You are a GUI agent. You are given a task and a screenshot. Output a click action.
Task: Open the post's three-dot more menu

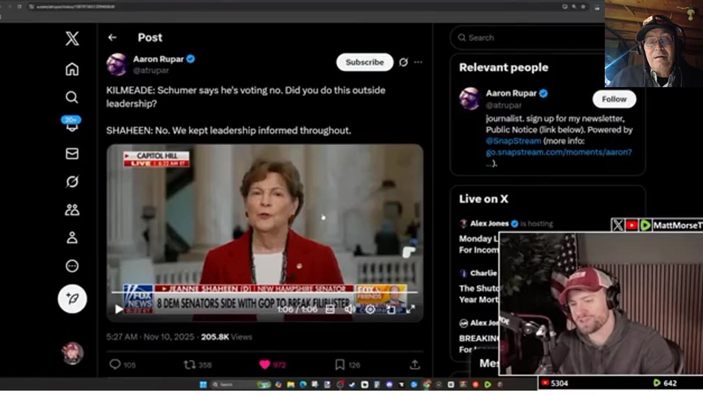click(x=418, y=62)
